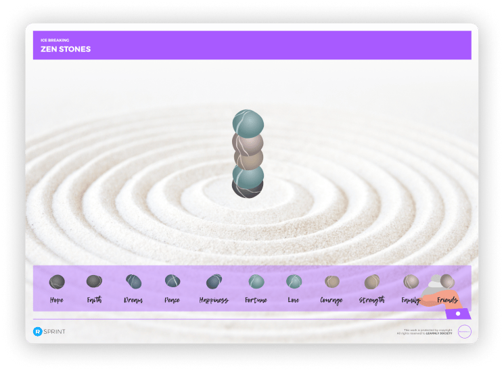Click the "Love" label
Viewport: 504px width, 371px height.
pyautogui.click(x=294, y=300)
